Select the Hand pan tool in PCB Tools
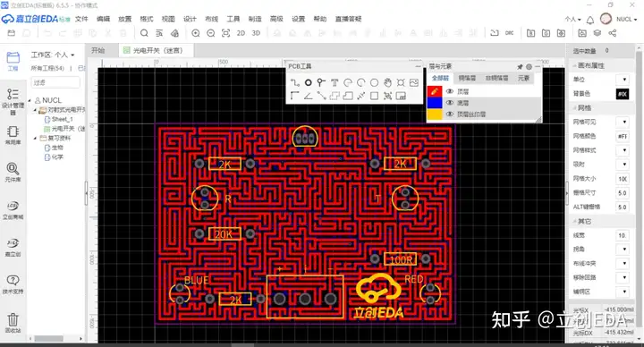 pyautogui.click(x=387, y=82)
